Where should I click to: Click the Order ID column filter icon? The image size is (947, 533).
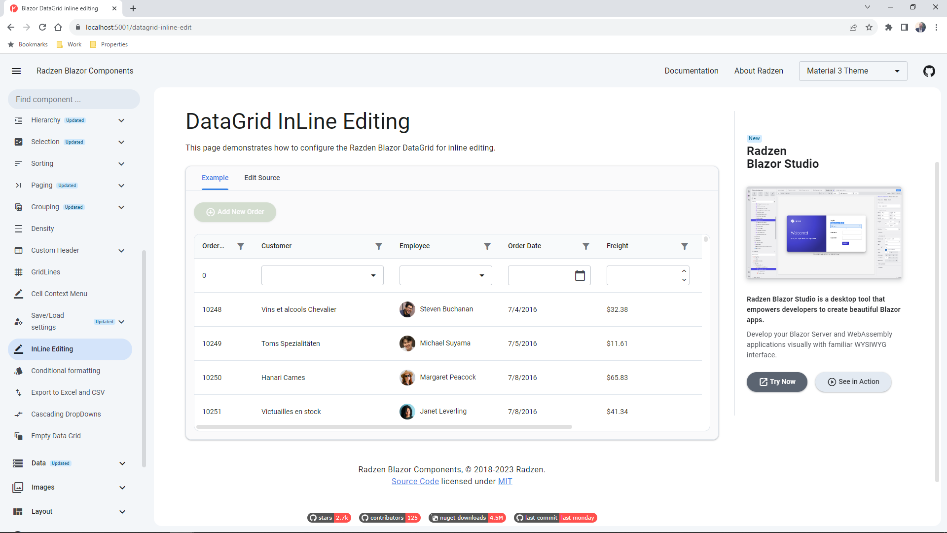point(241,246)
